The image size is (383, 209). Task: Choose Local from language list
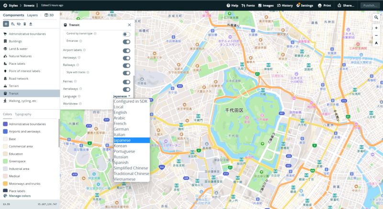[x=131, y=107]
